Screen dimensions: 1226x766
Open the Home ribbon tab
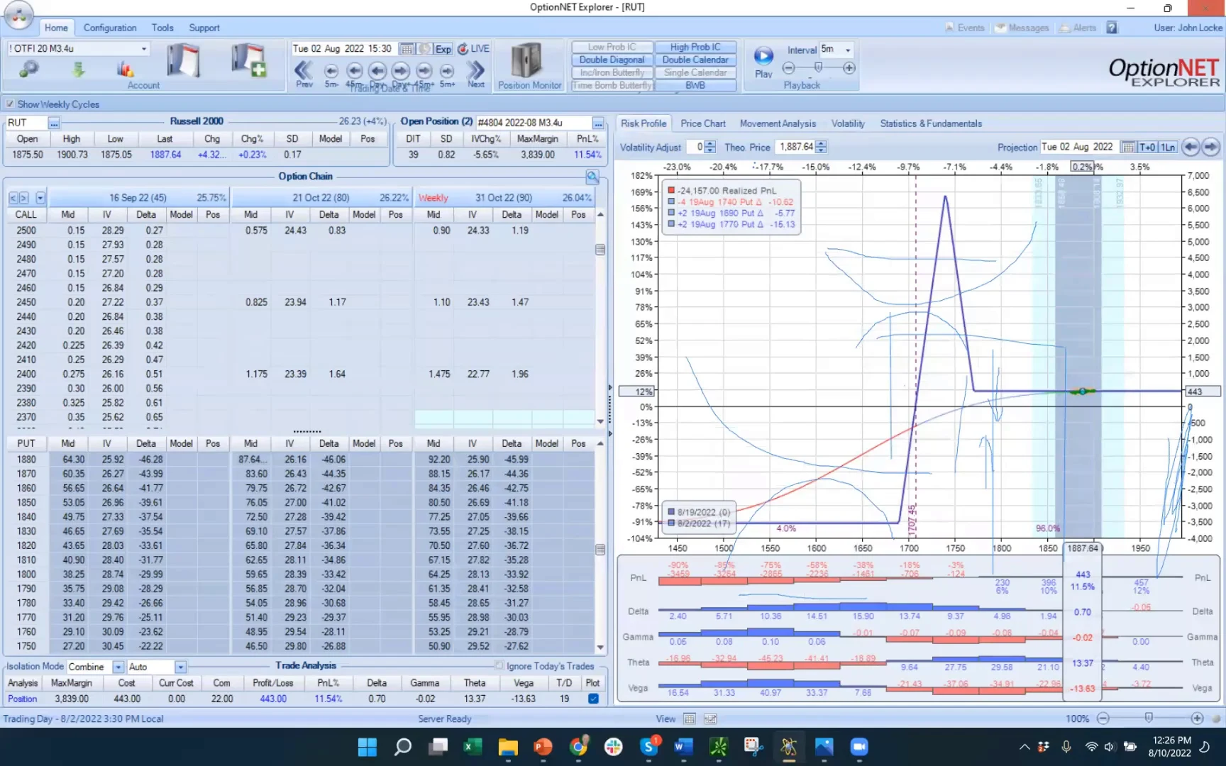click(x=56, y=28)
